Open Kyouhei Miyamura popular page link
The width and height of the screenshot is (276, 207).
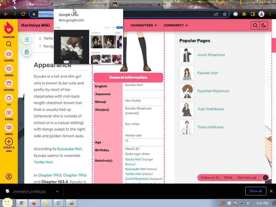coord(213,91)
